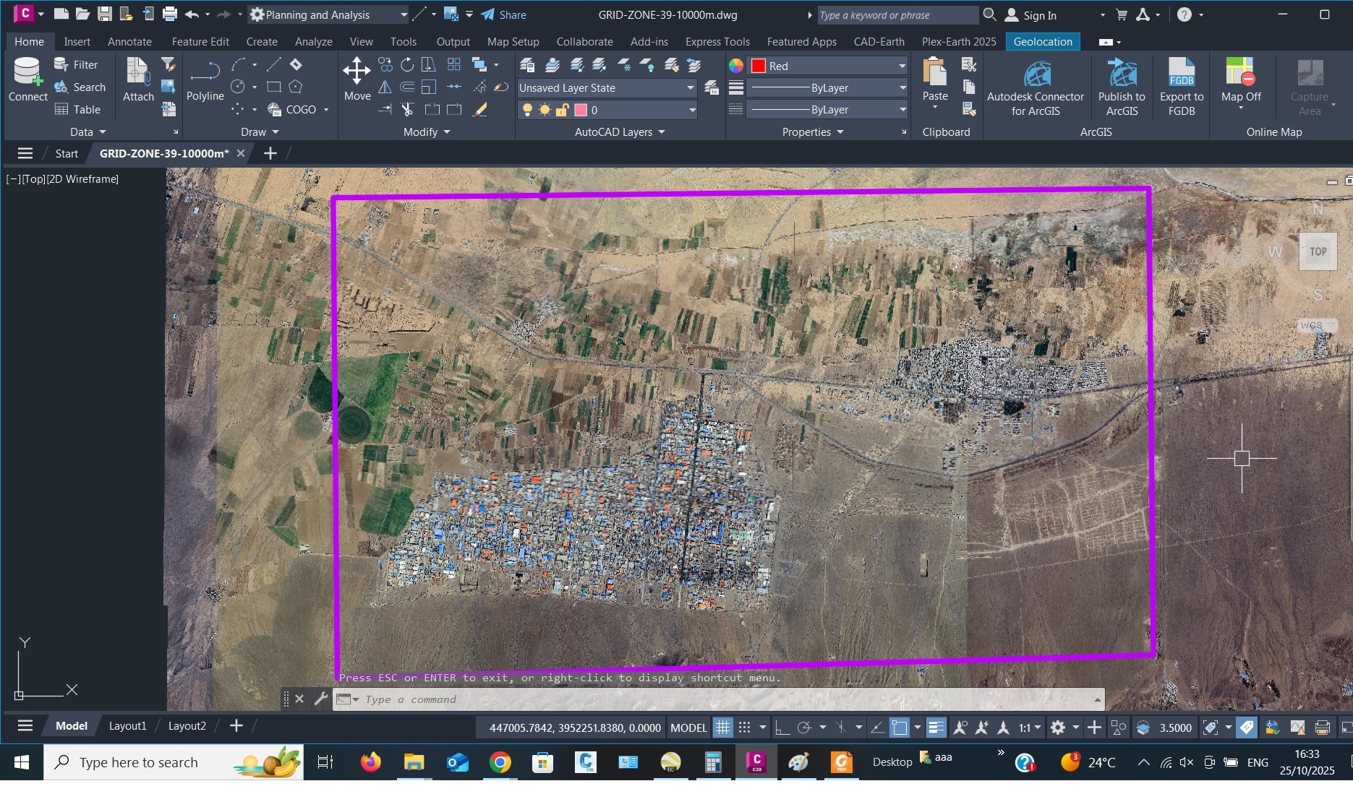Open the Unsaved Layer State dropdown

coord(606,88)
